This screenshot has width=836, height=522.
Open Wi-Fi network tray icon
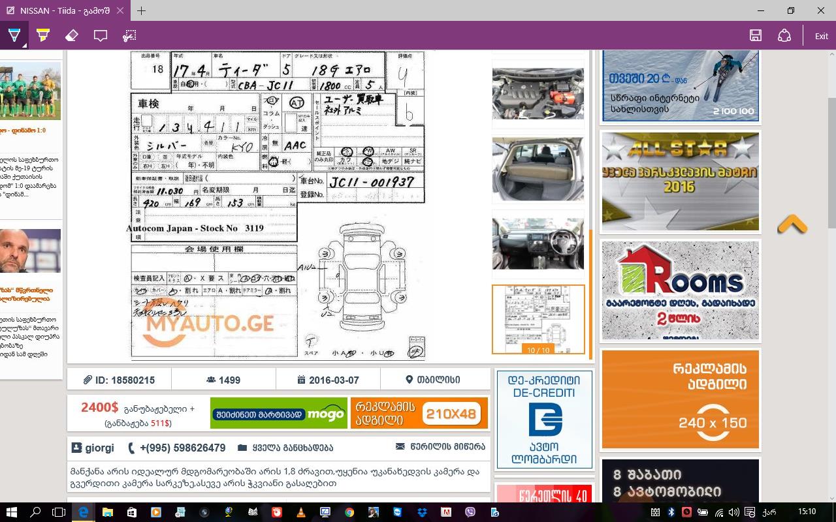click(718, 512)
